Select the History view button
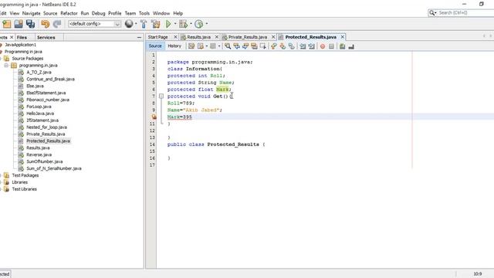 tap(174, 46)
